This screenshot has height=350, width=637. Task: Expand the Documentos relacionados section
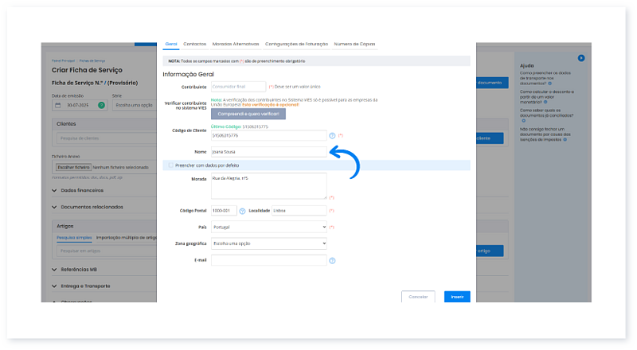(54, 207)
